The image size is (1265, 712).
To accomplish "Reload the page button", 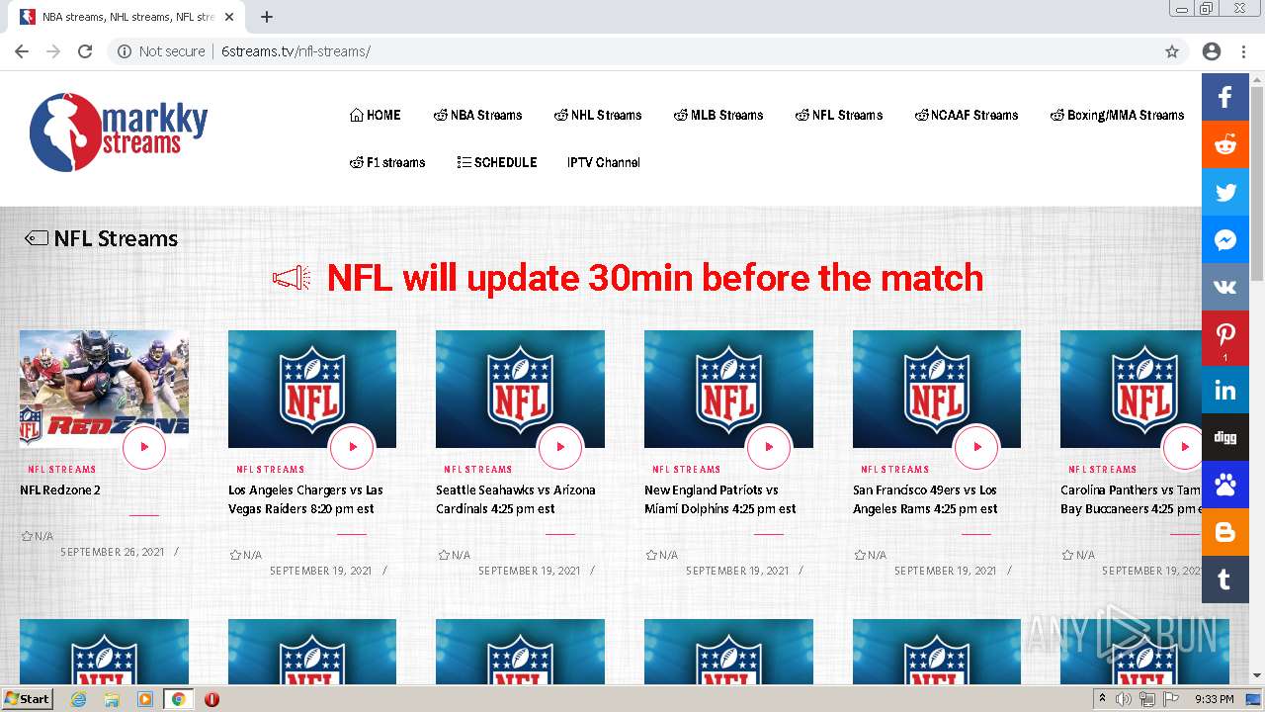I will coord(85,51).
